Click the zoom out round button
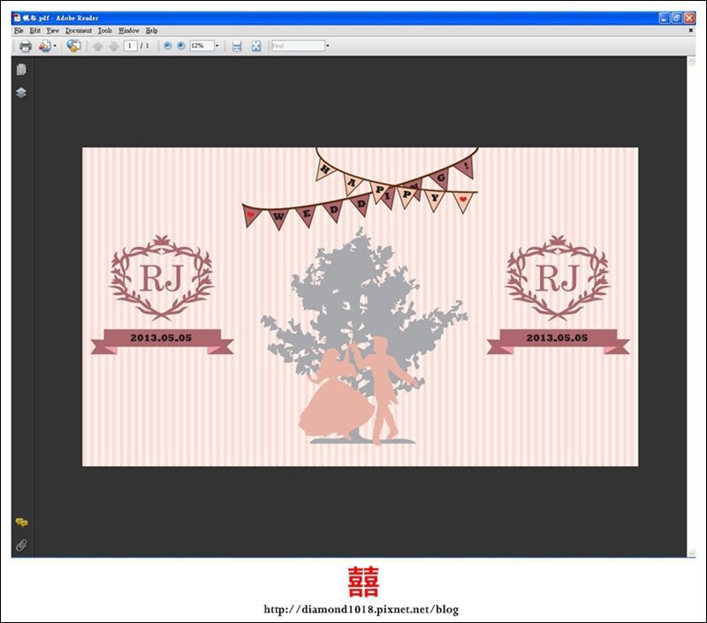Viewport: 707px width, 623px height. [167, 46]
